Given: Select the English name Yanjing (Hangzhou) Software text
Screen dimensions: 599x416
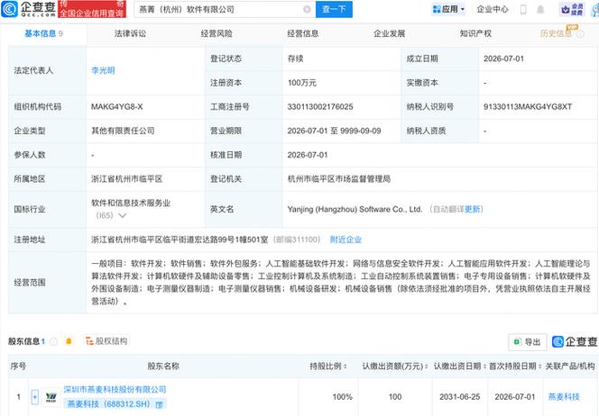Looking at the screenshot, I should (x=355, y=209).
